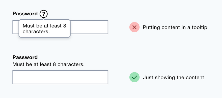This screenshot has width=222, height=98.
Task: Select the "Just showing the content" caption
Action: click(x=174, y=78)
